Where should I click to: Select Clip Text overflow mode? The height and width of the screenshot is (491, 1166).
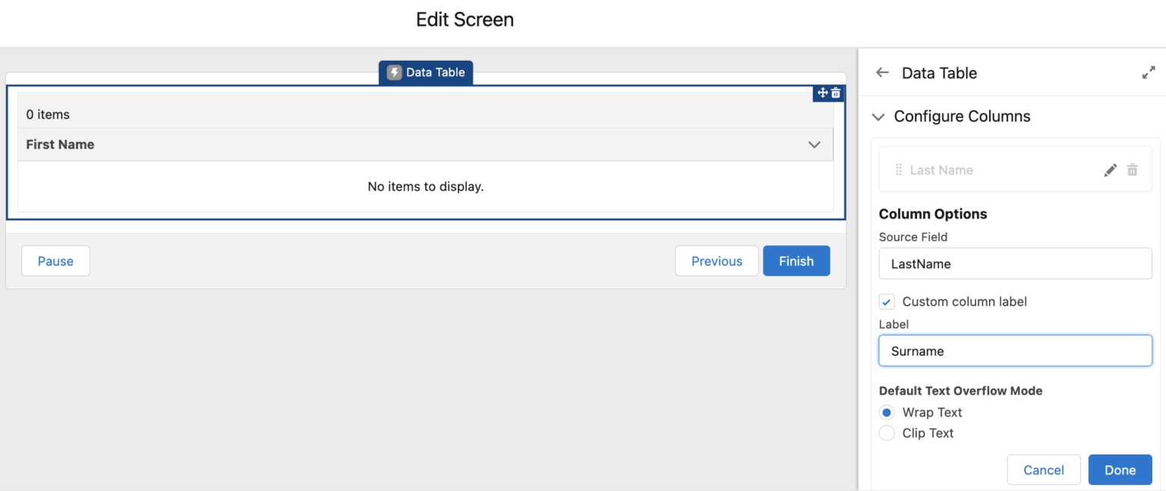887,433
